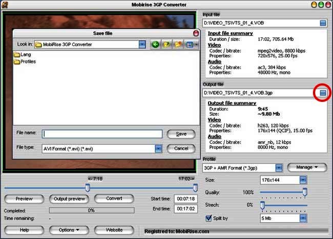This screenshot has width=333, height=239.
Task: Close the Save file dialog
Action: point(196,33)
